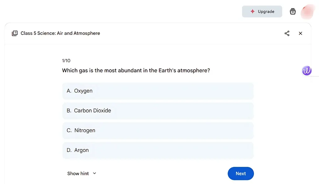
Task: Close the Air and Atmosphere quiz
Action: pos(300,33)
